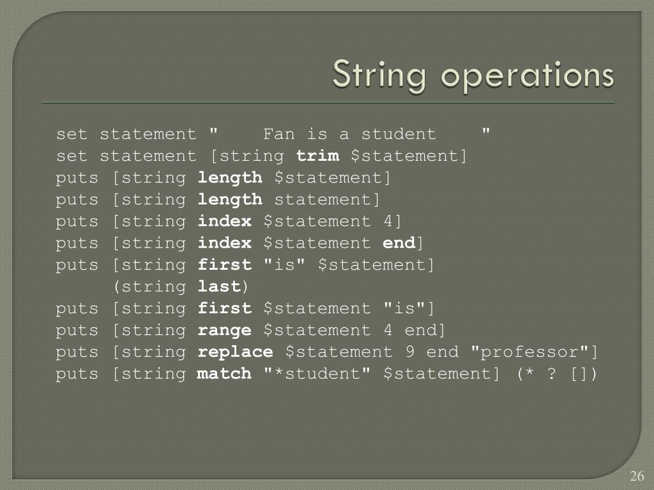The width and height of the screenshot is (654, 490).
Task: Click the bold replace keyword
Action: pos(235,352)
